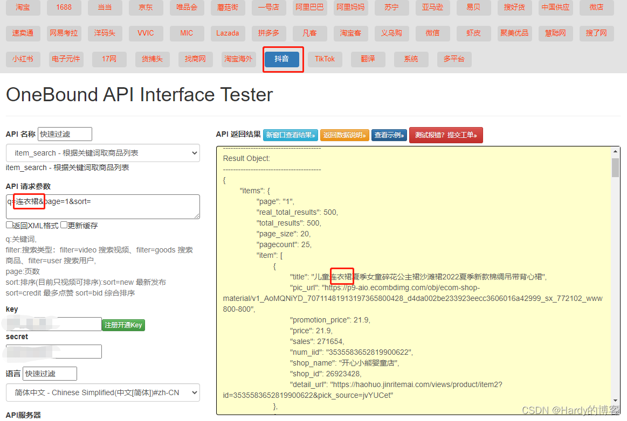Focus the 语言 quick filter field
This screenshot has width=627, height=421.
[50, 374]
